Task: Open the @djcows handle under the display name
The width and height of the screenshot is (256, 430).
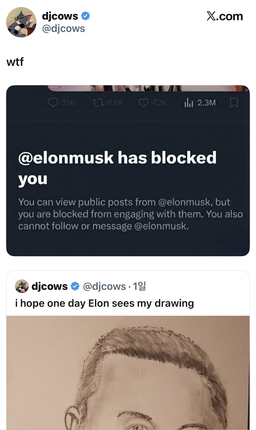Action: coord(63,29)
